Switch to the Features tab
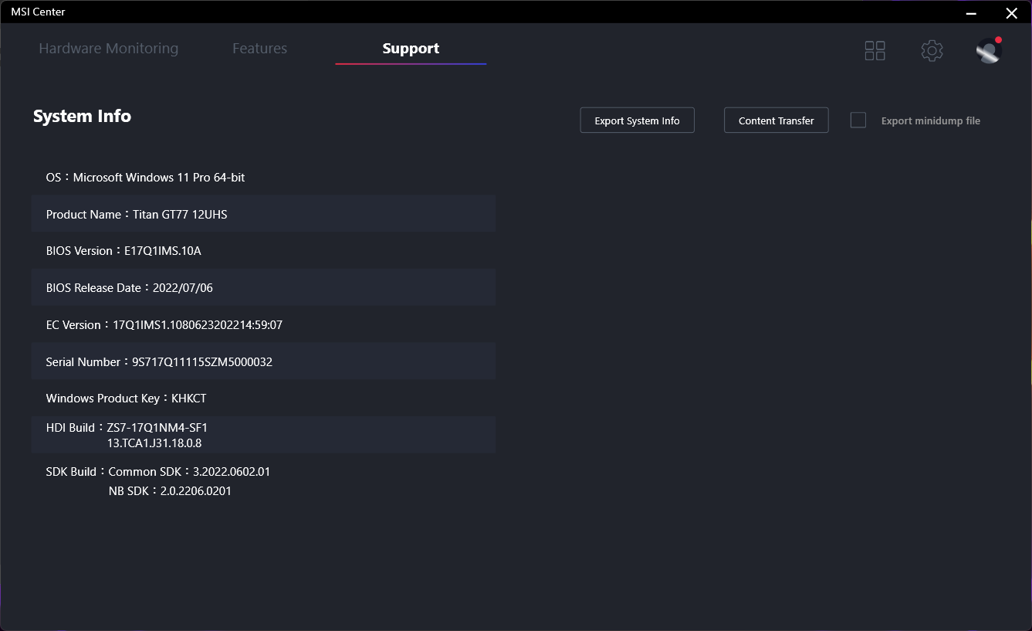The height and width of the screenshot is (631, 1032). (259, 49)
